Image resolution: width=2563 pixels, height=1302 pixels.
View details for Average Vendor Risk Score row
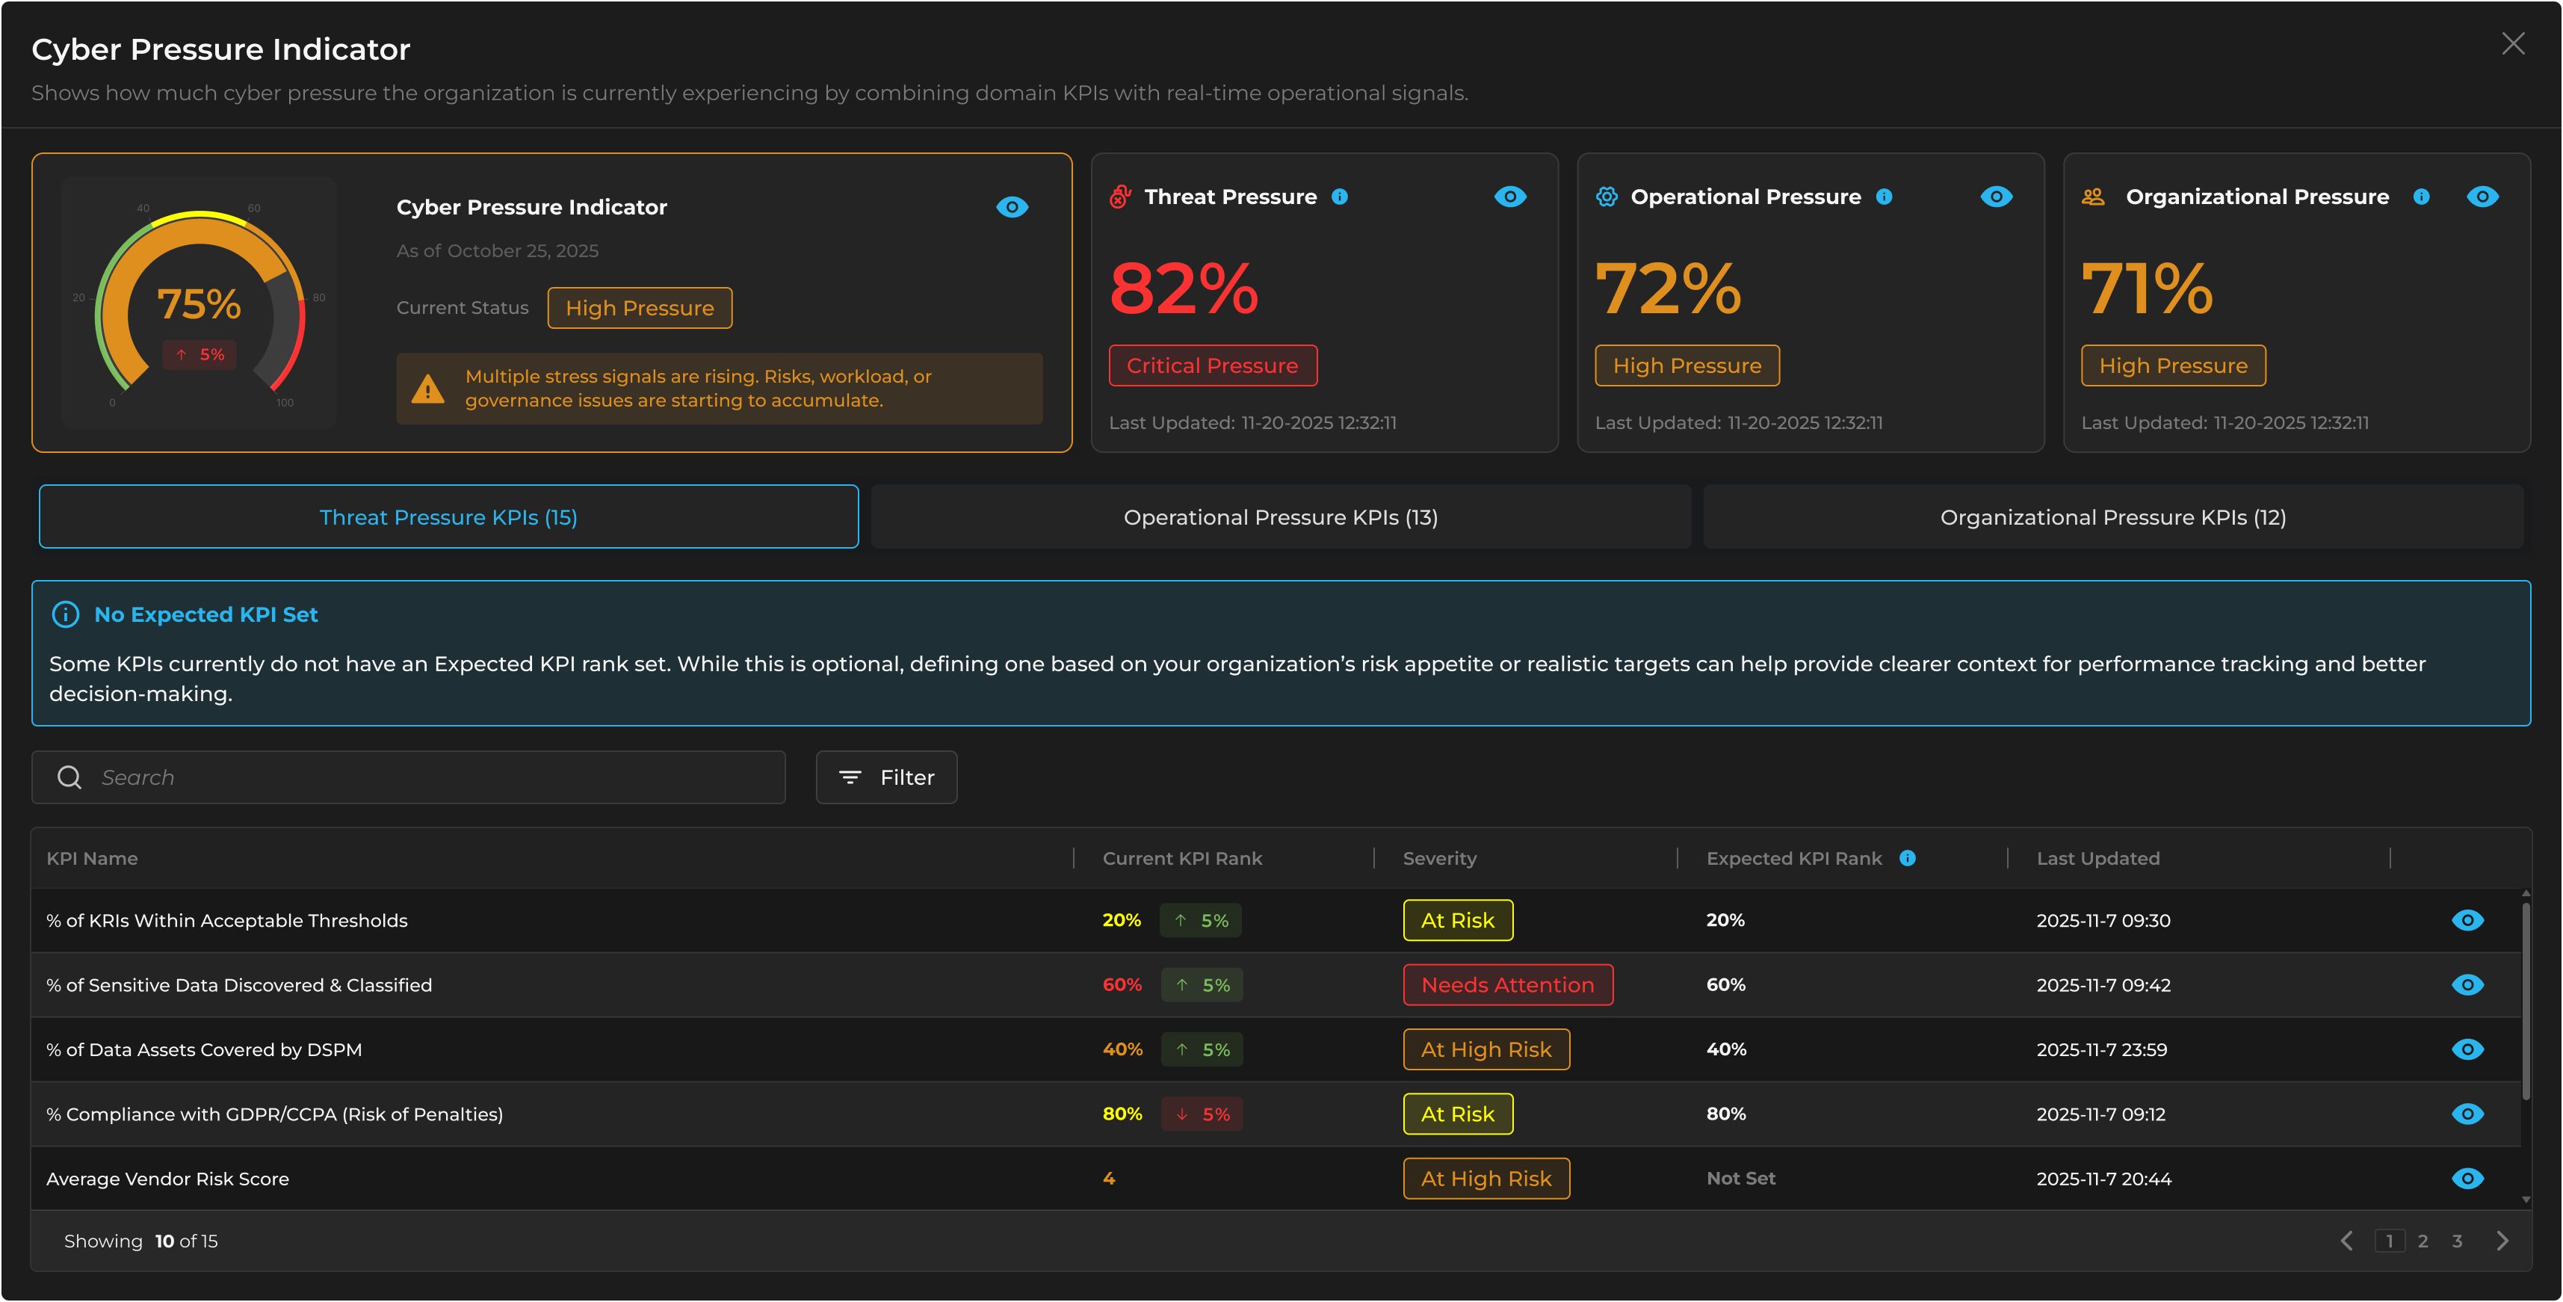[x=2467, y=1179]
